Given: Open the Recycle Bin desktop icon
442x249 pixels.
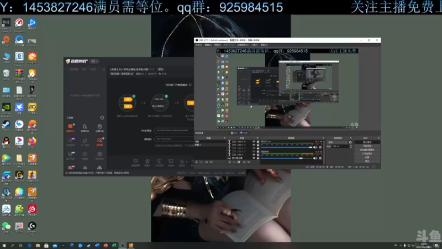Looking at the screenshot, I should [x=6, y=74].
